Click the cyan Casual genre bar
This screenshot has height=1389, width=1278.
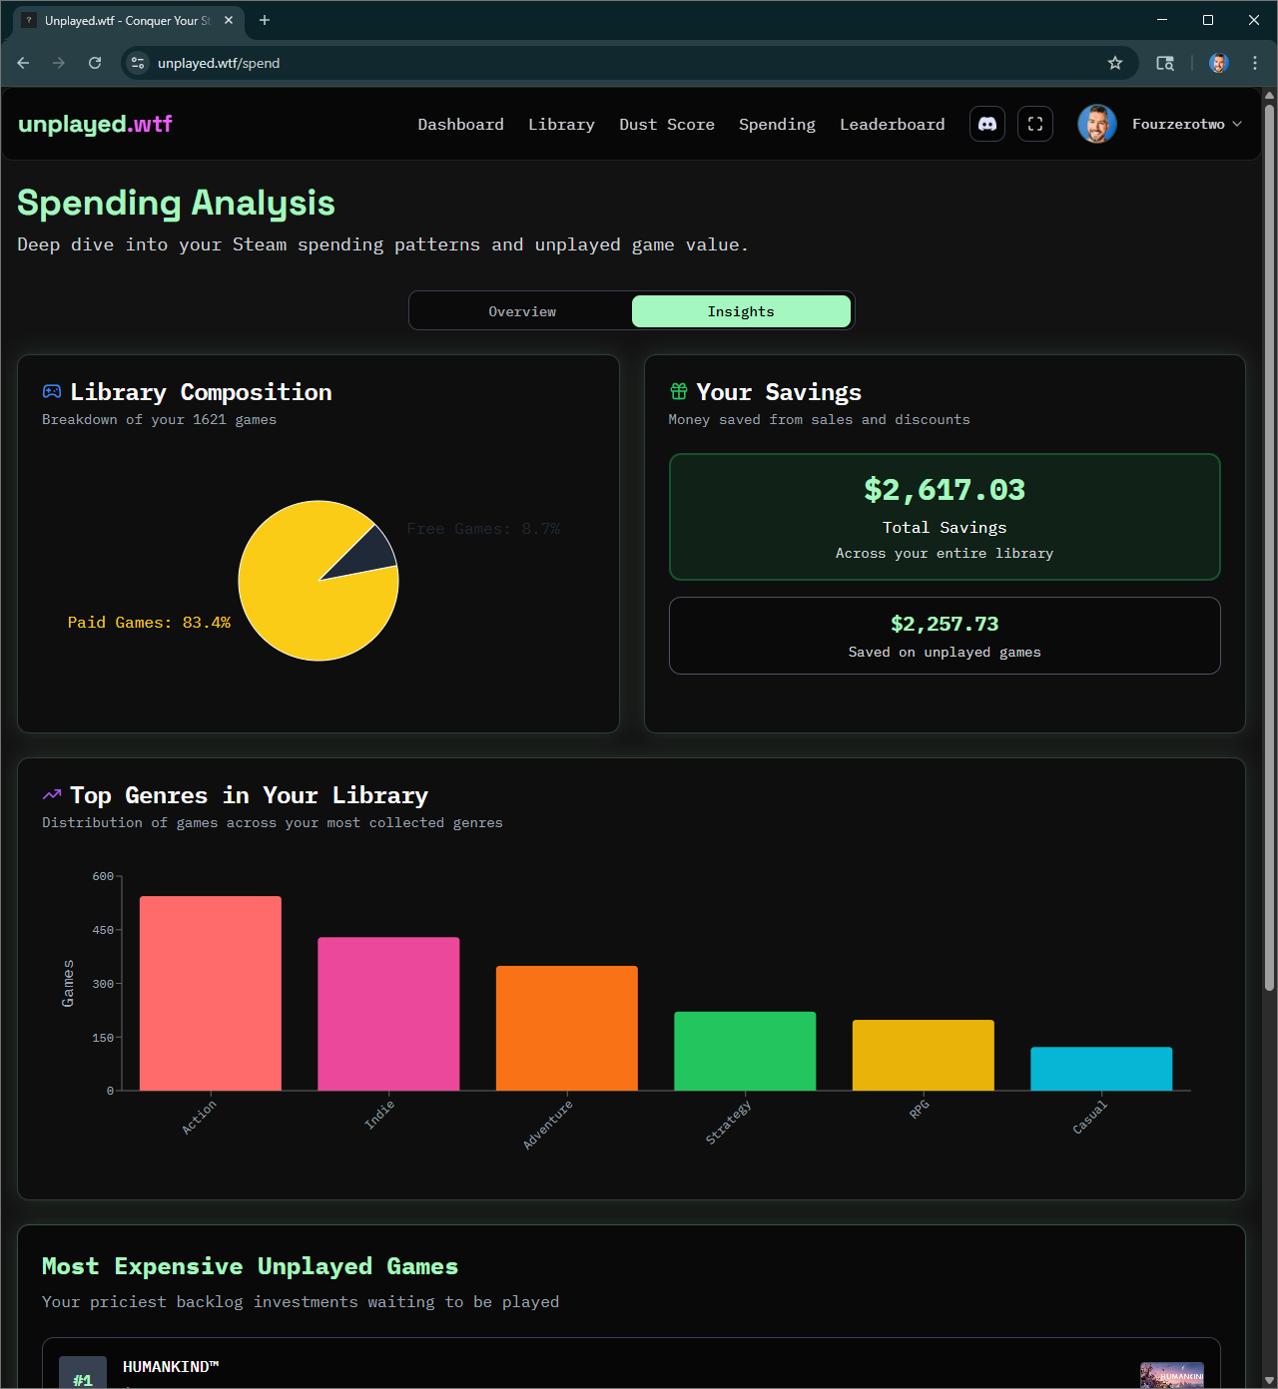coord(1101,1069)
